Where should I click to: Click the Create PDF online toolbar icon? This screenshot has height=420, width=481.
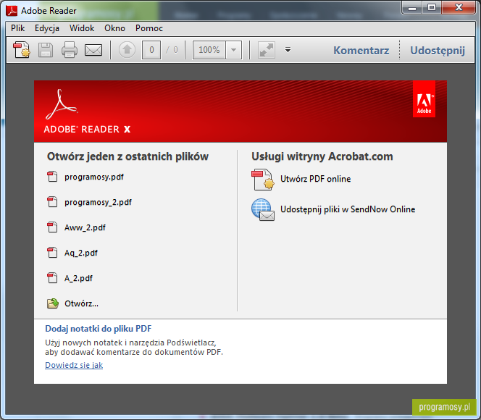(22, 50)
